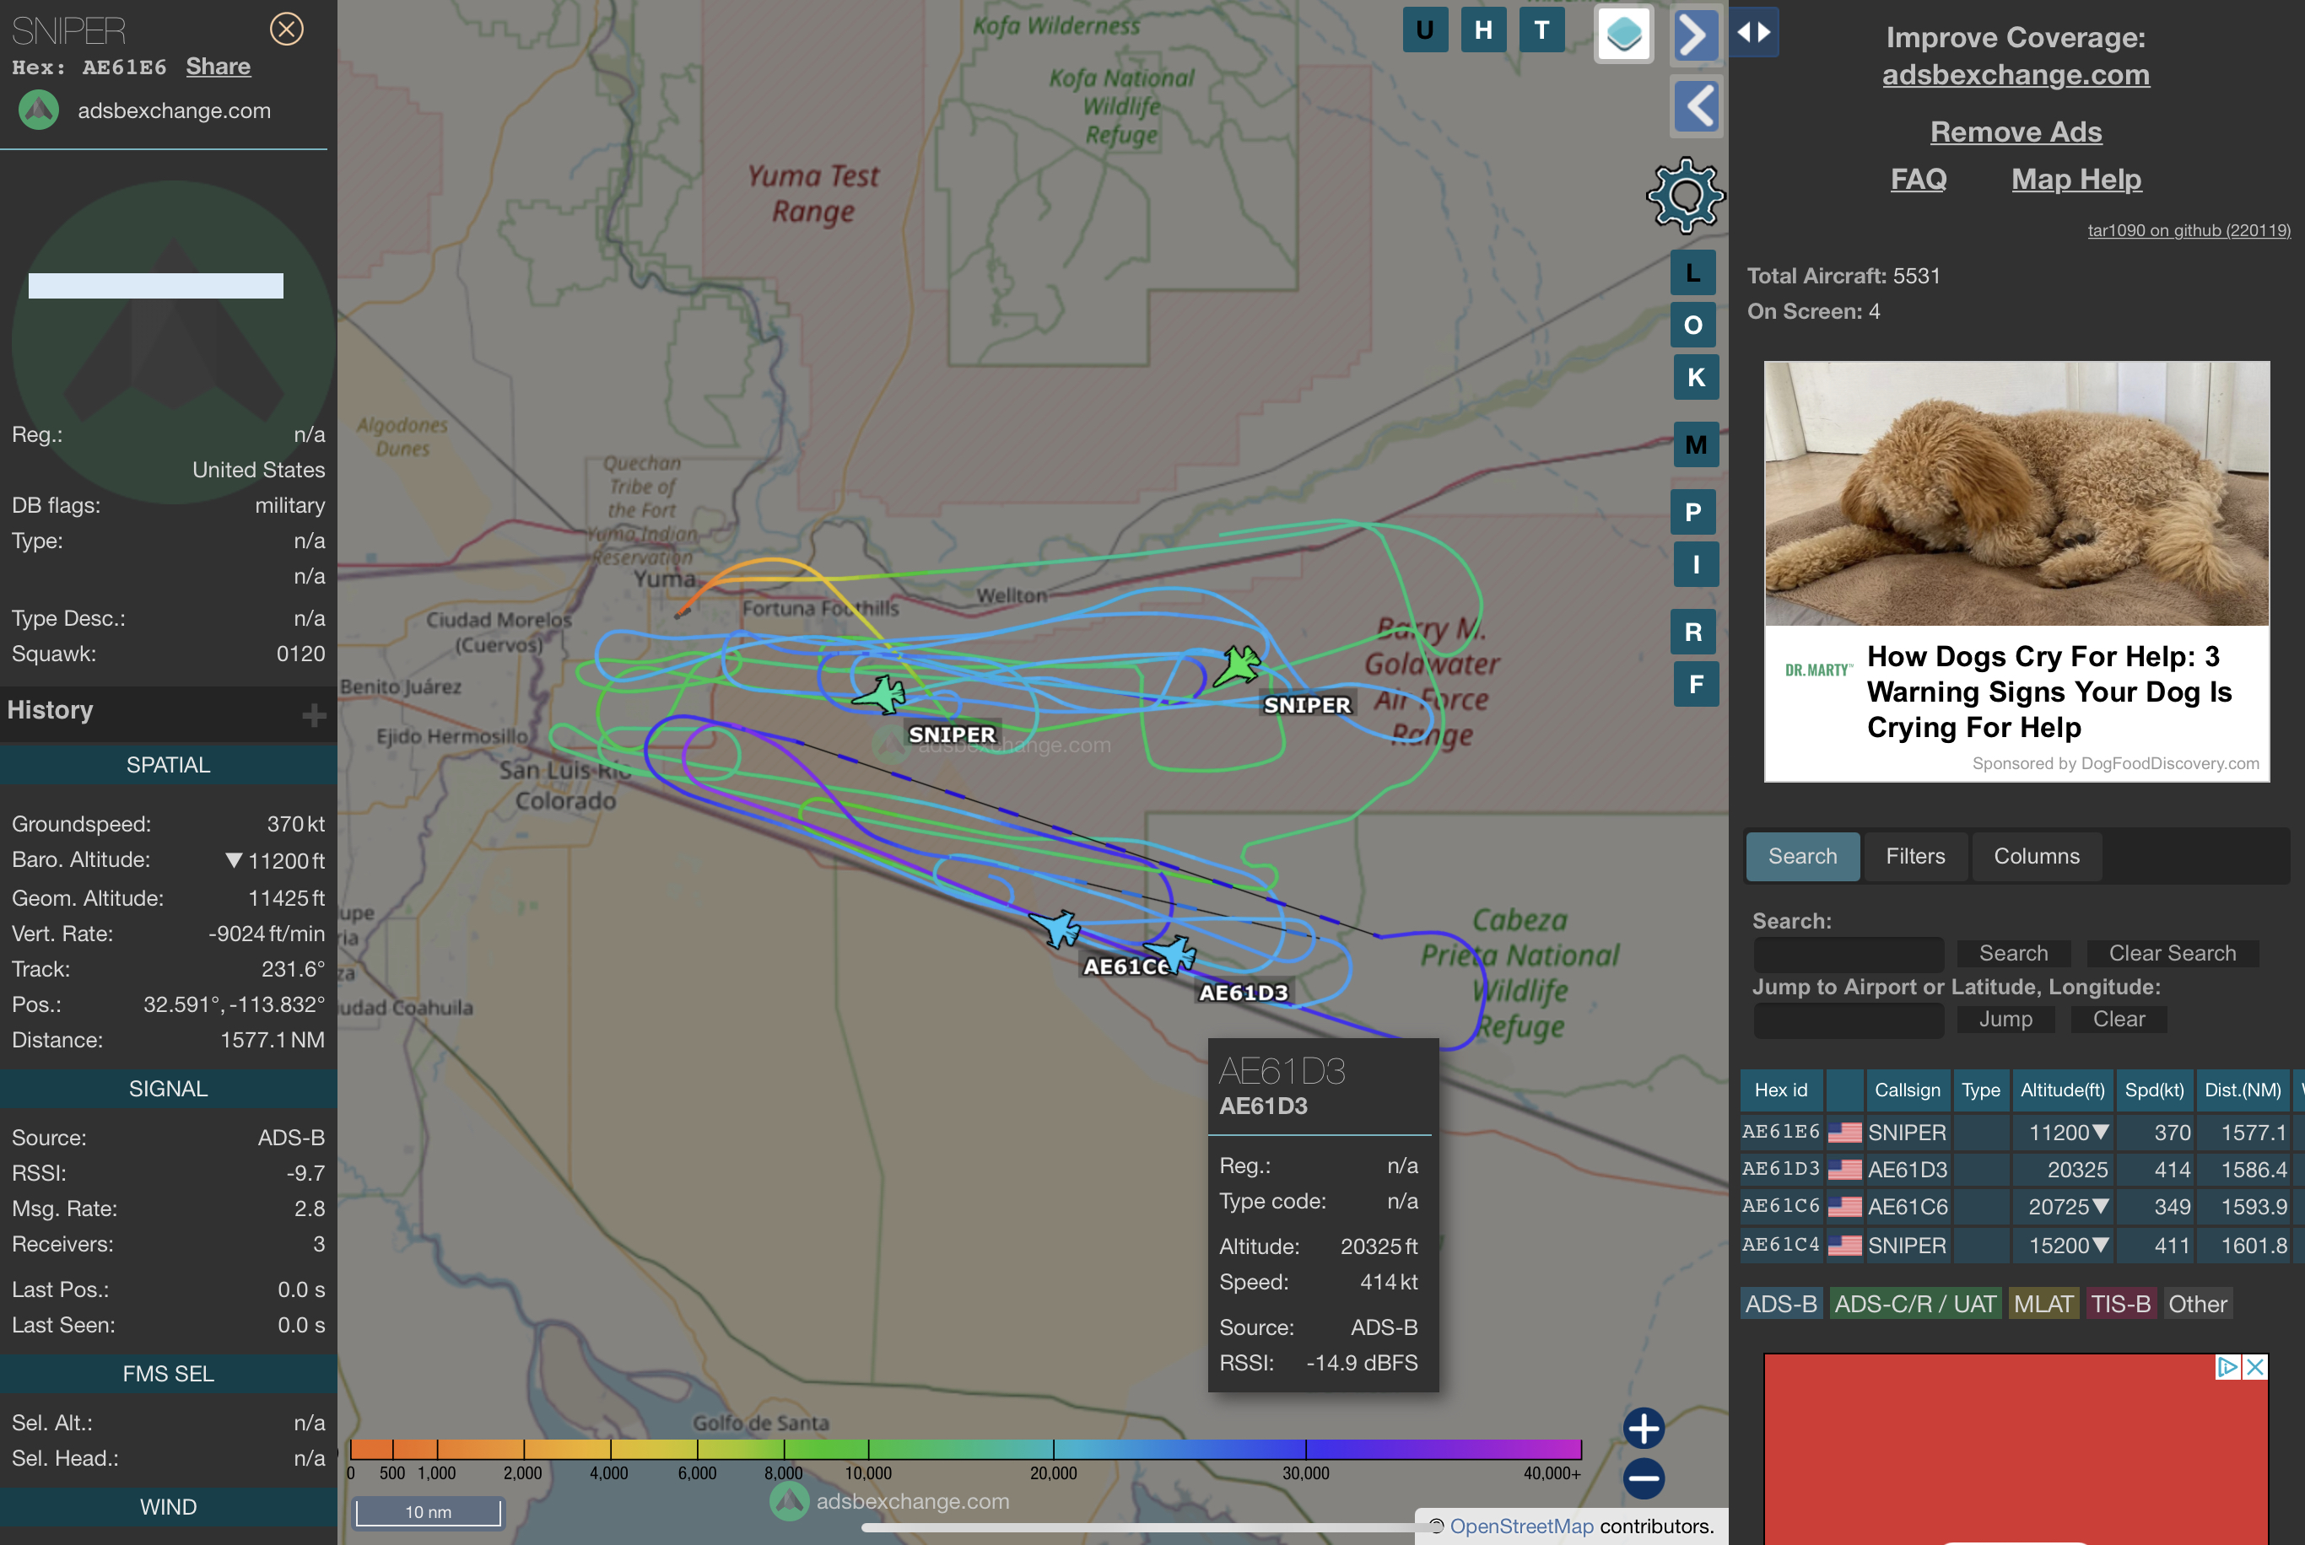Zoom in with the plus button
The image size is (2305, 1545).
click(1644, 1428)
